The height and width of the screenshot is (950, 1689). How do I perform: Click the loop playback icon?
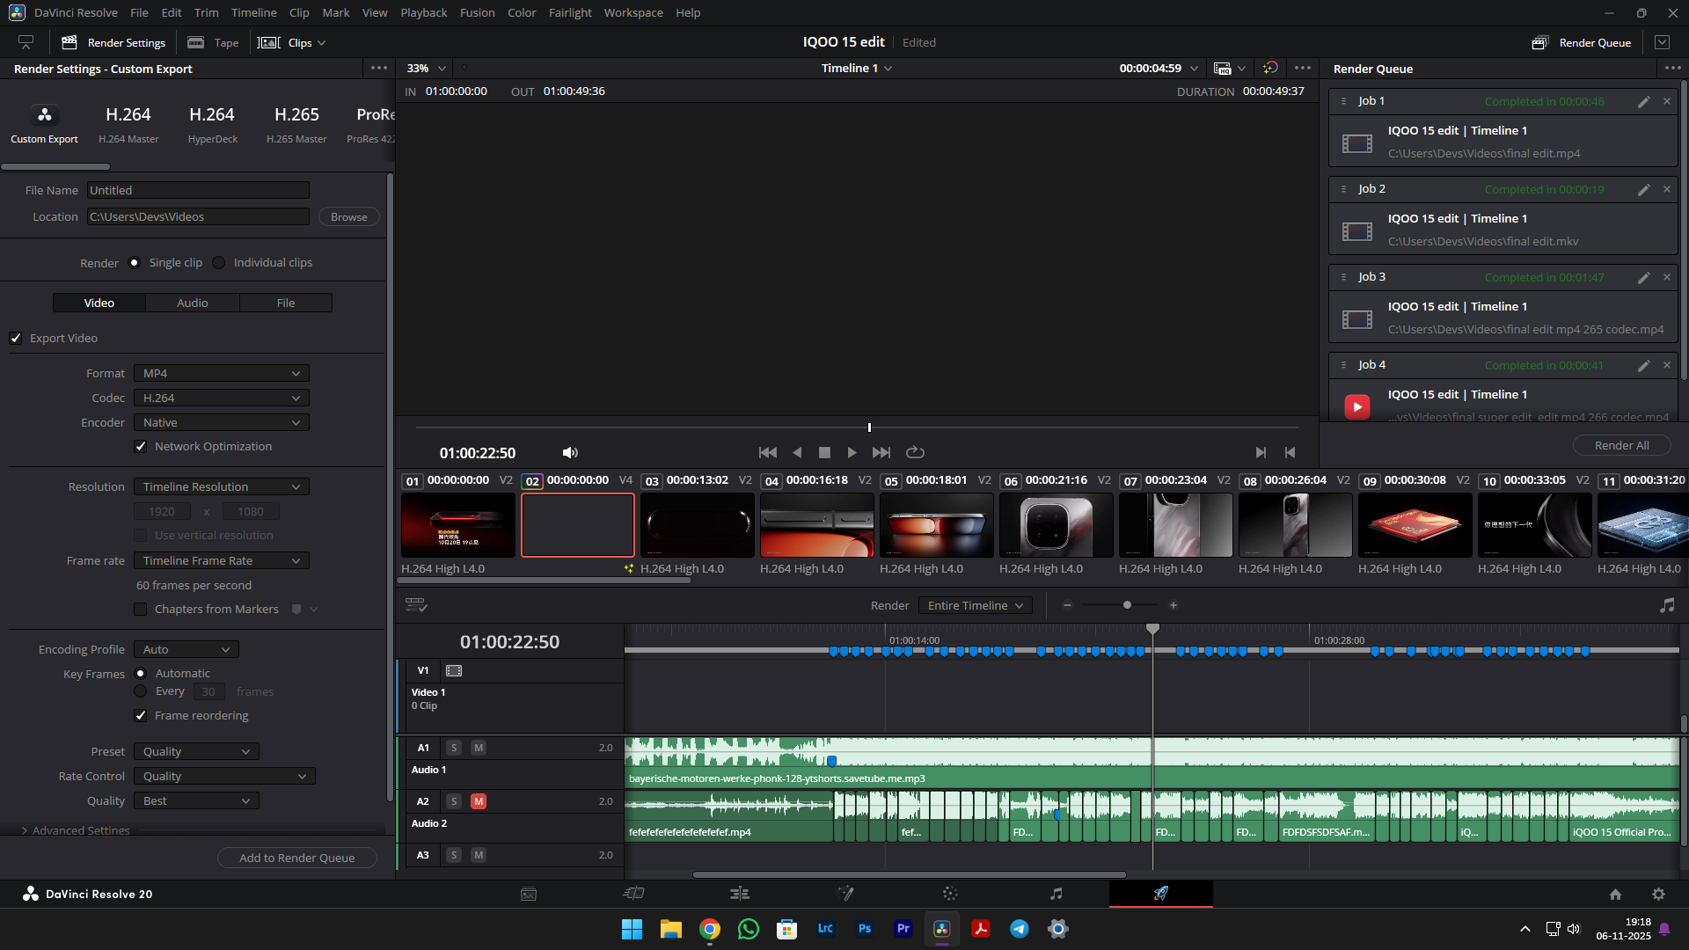[915, 452]
